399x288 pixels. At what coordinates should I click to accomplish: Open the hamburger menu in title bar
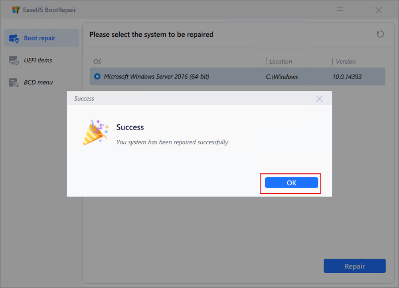340,10
